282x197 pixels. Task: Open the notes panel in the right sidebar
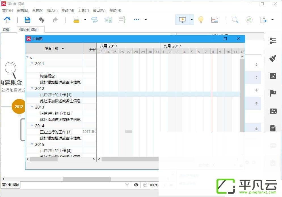point(273,128)
